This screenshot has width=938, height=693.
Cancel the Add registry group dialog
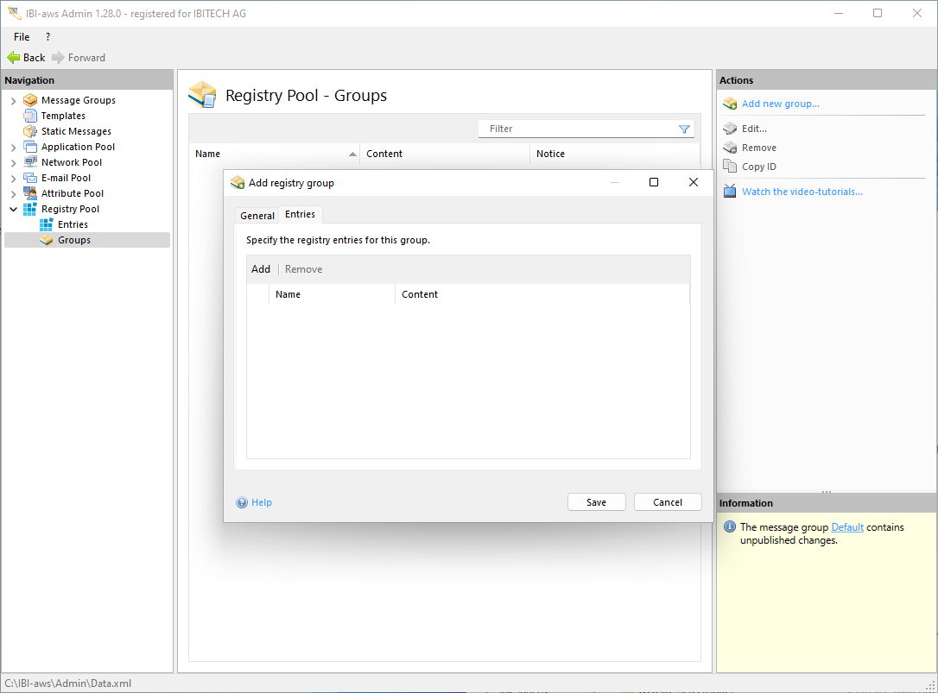point(667,502)
